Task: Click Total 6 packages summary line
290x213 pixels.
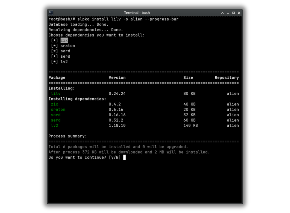Action: (x=118, y=147)
